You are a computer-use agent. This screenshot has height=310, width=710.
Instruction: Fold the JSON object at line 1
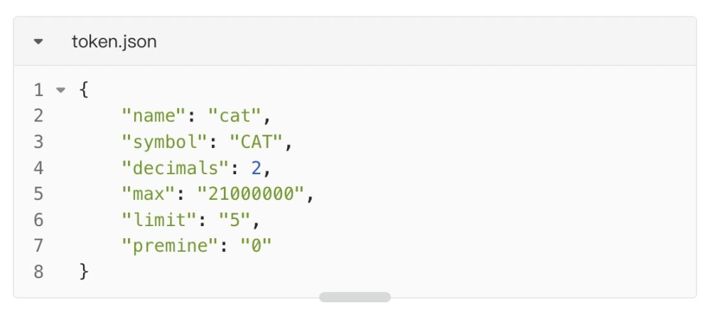click(60, 90)
